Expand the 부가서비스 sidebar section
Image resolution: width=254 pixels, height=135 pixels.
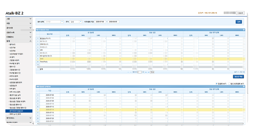(19, 118)
